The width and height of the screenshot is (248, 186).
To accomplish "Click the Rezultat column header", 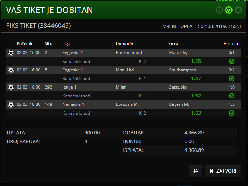I will (x=231, y=44).
